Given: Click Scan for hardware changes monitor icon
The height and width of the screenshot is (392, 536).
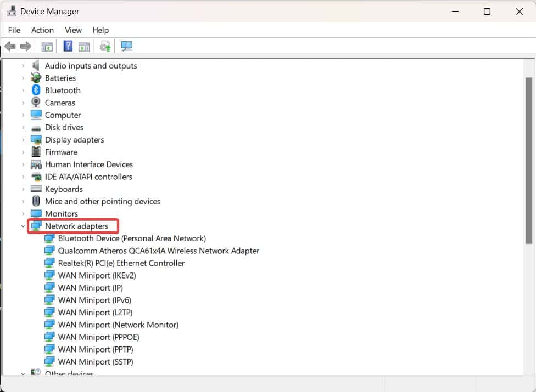Looking at the screenshot, I should point(127,47).
